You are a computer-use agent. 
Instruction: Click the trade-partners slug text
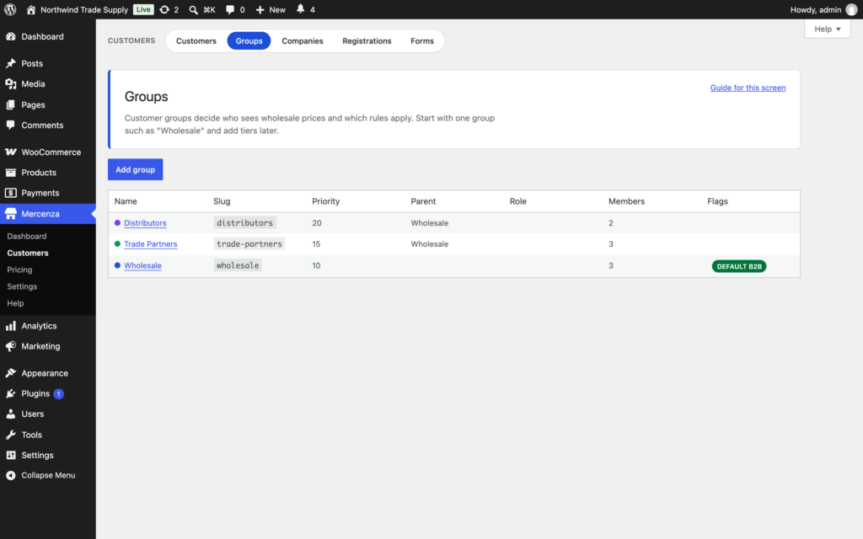[249, 243]
